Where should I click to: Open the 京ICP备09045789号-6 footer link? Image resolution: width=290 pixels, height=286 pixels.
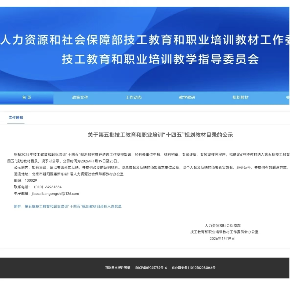151,268
